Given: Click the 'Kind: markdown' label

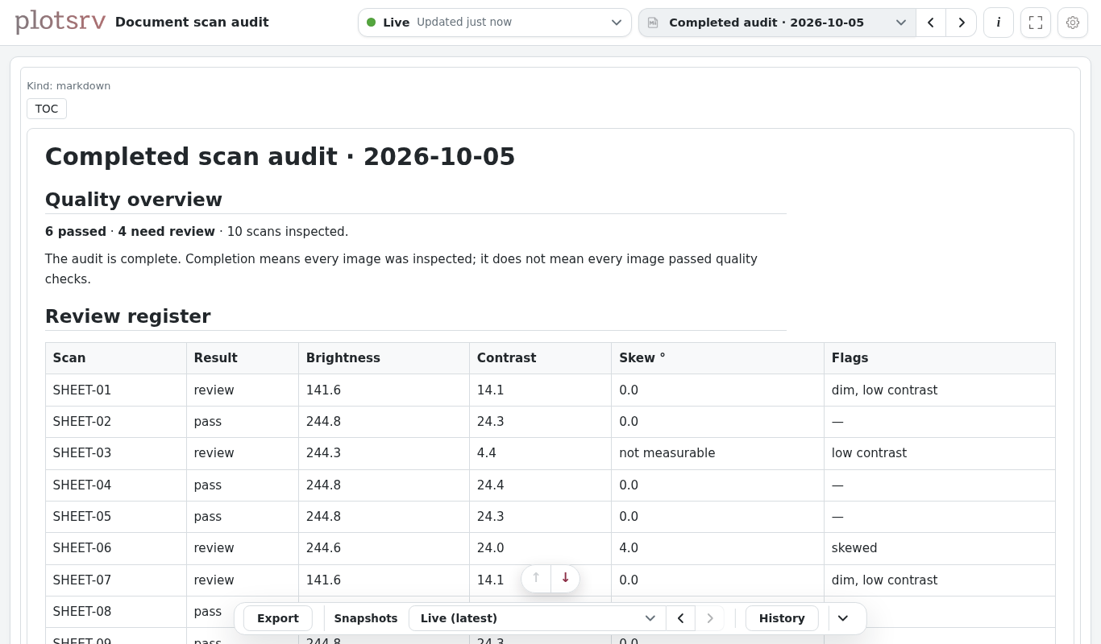Looking at the screenshot, I should pyautogui.click(x=69, y=86).
